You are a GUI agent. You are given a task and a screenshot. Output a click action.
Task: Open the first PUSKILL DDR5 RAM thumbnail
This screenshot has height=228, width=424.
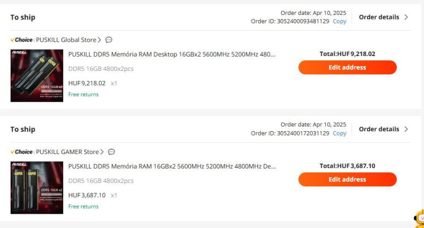tap(37, 76)
